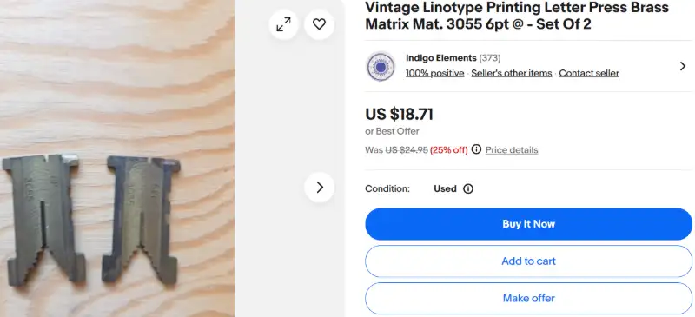695x317 pixels.
Task: Click Indigo Elements seller logo
Action: pyautogui.click(x=381, y=67)
